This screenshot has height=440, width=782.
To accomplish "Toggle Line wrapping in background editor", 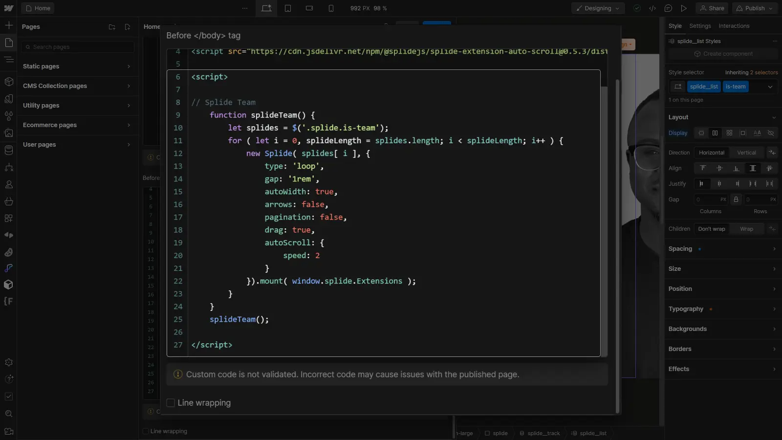I will (x=146, y=431).
